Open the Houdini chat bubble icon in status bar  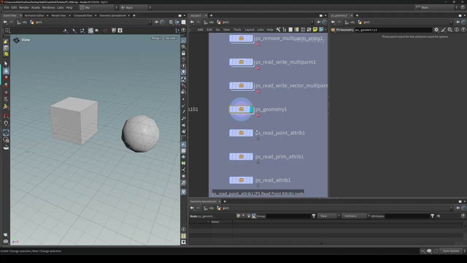tap(429, 251)
